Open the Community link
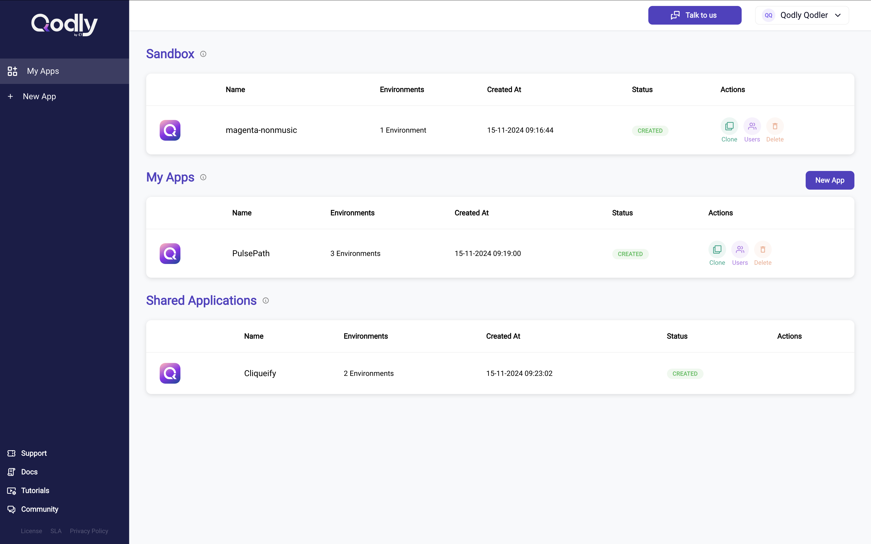This screenshot has width=871, height=544. tap(33, 510)
